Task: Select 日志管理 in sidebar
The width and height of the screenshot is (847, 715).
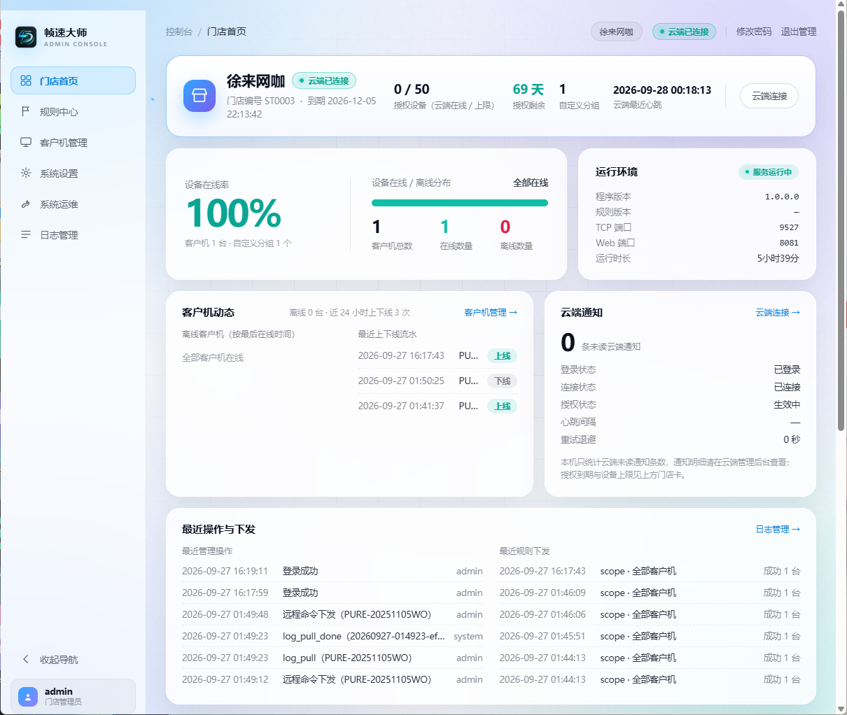Action: click(73, 234)
